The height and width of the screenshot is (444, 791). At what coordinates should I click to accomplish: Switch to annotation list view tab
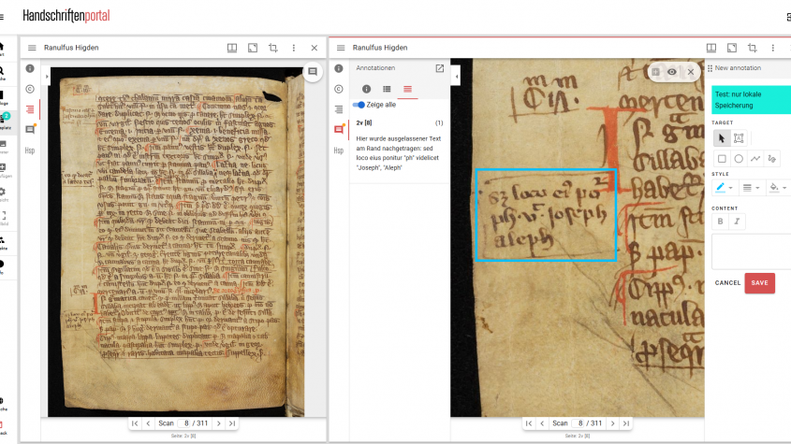coord(387,89)
